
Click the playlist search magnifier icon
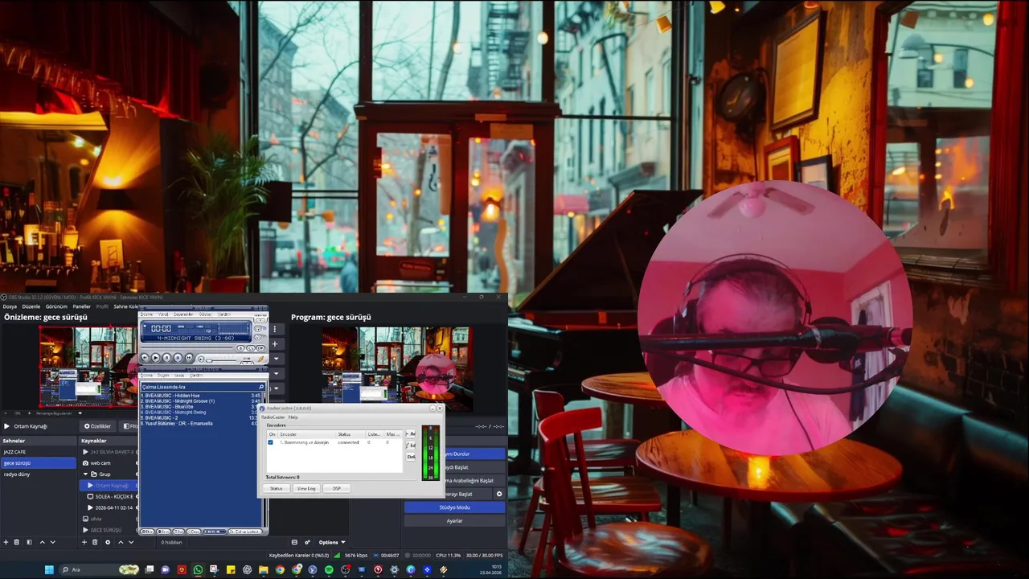pyautogui.click(x=261, y=387)
